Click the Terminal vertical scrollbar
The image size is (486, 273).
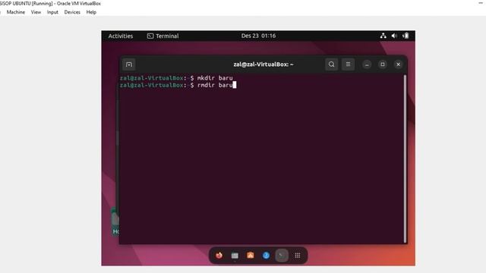pyautogui.click(x=405, y=158)
